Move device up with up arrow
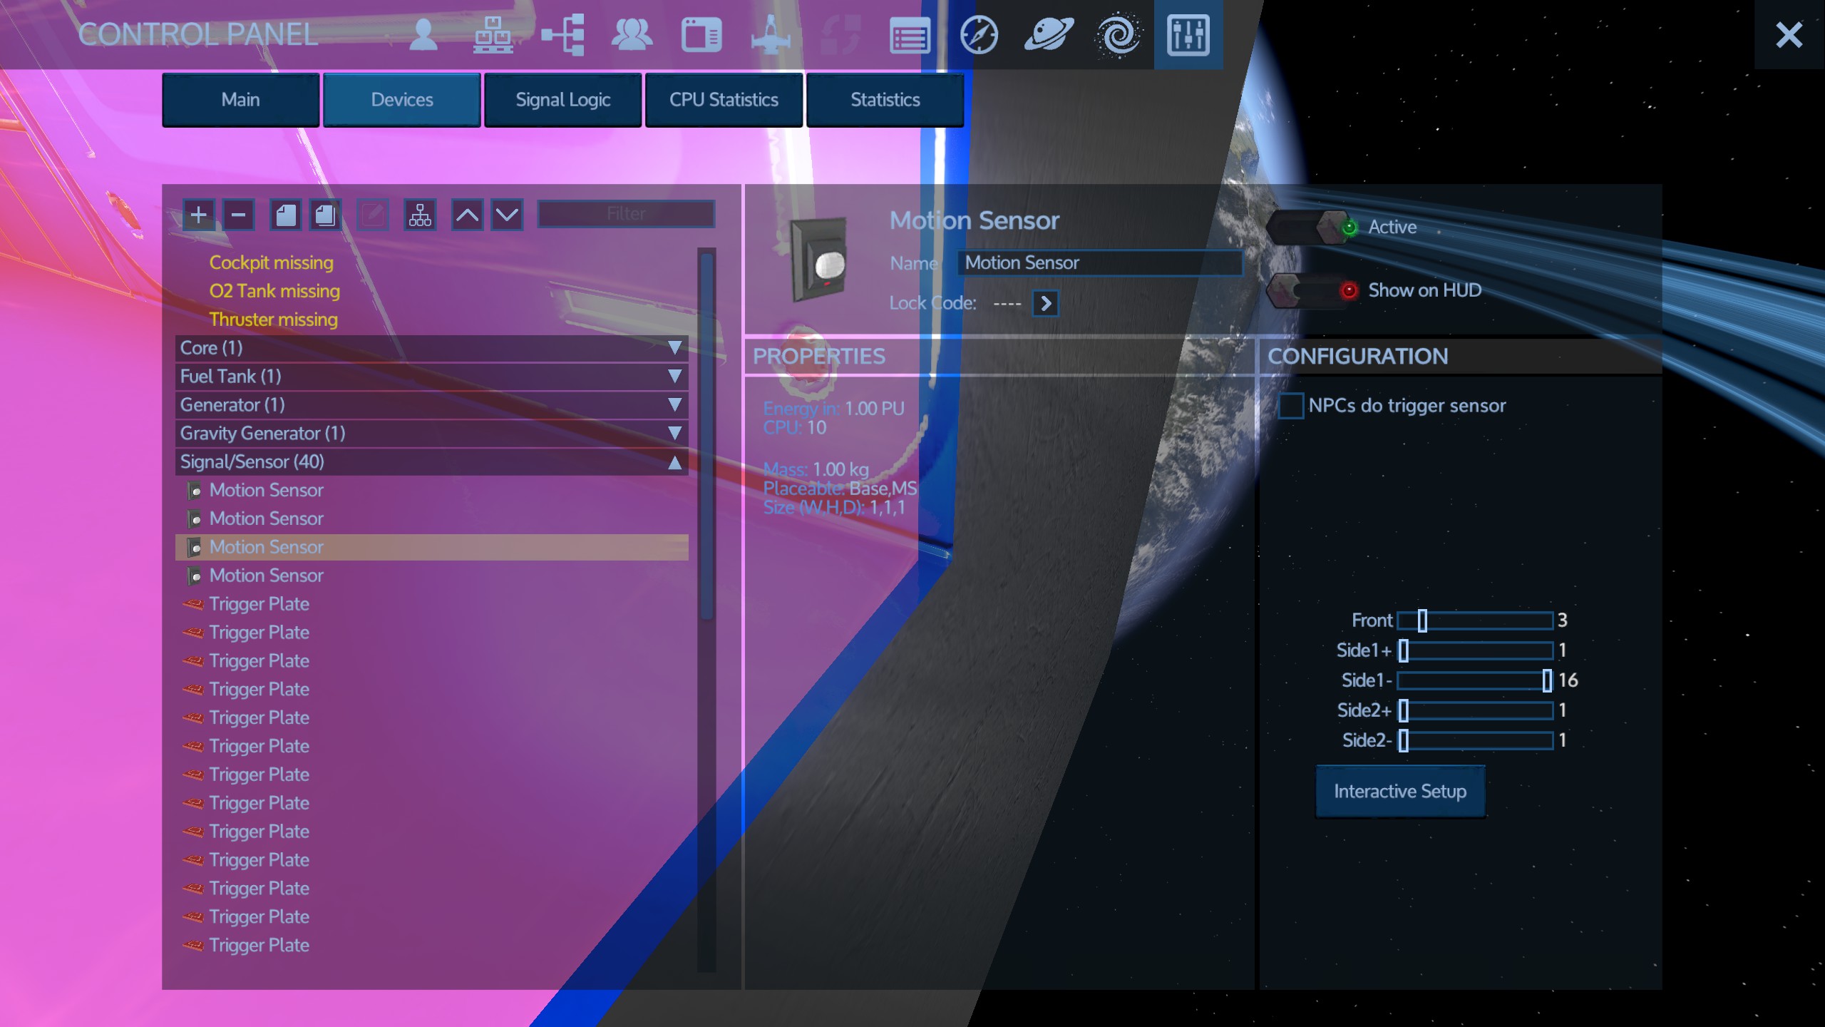Viewport: 1825px width, 1027px height. click(467, 215)
